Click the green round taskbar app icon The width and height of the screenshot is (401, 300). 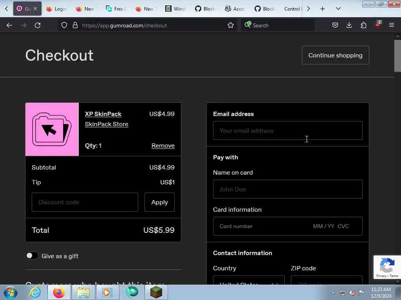(132, 292)
